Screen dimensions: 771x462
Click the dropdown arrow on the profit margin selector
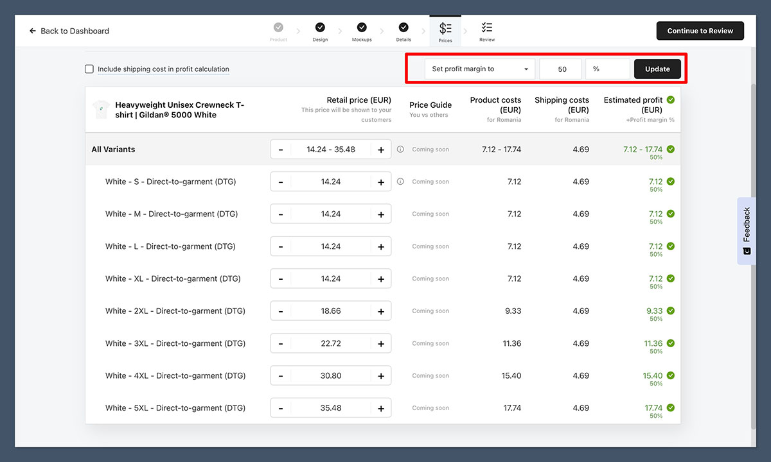pyautogui.click(x=527, y=69)
